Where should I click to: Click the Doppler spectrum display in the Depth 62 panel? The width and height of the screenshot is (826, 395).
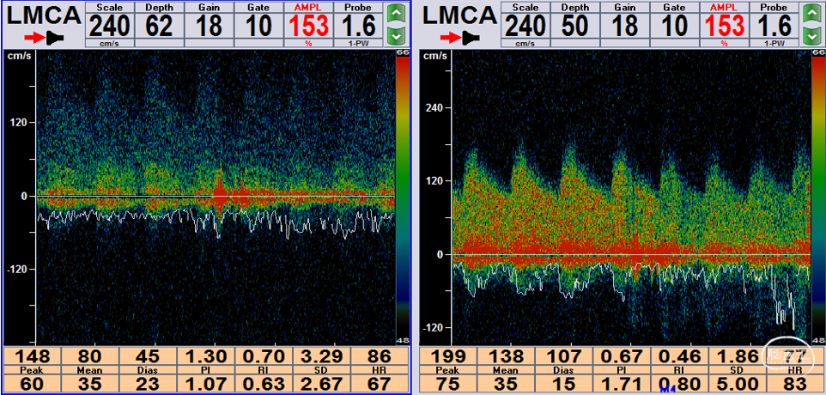point(215,197)
